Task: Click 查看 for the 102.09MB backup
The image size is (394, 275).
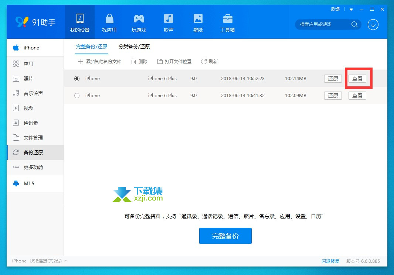Action: pos(357,96)
